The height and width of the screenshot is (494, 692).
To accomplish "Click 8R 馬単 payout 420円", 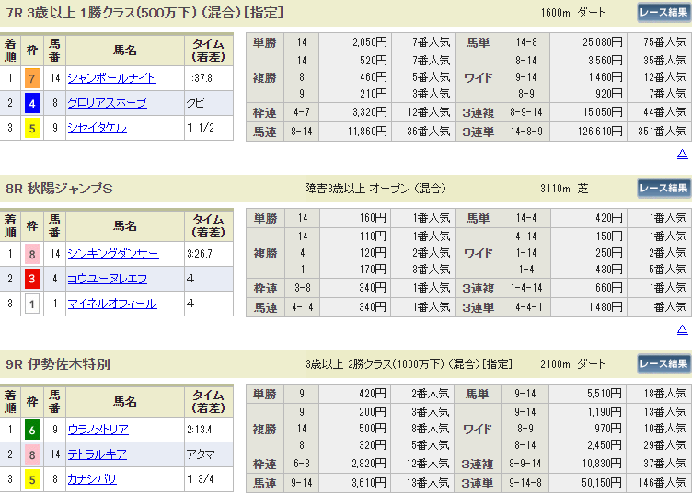I will pos(608,218).
